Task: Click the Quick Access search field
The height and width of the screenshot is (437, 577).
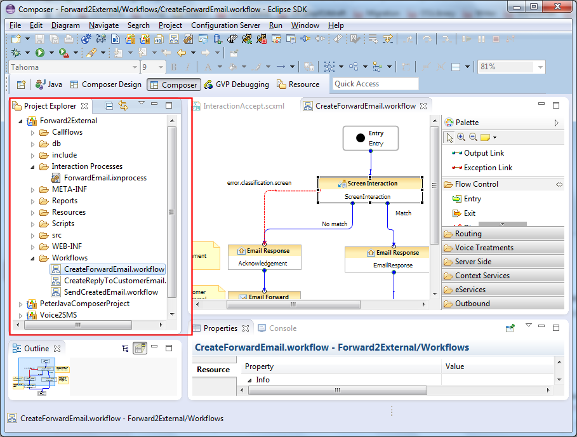Action: tap(375, 84)
